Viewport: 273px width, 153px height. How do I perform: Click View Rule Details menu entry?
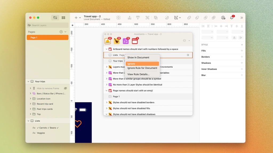pyautogui.click(x=138, y=74)
